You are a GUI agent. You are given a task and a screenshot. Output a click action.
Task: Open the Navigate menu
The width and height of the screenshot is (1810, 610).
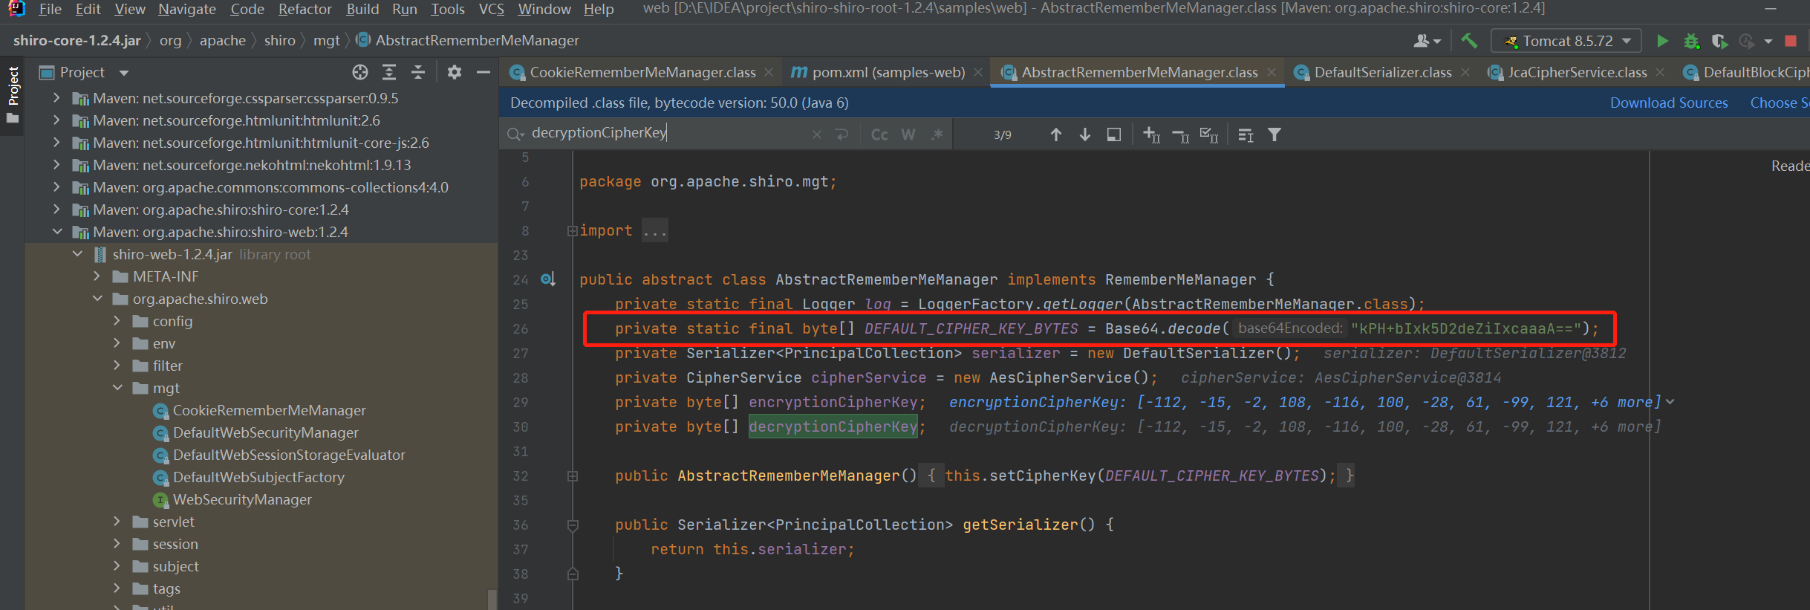(x=187, y=9)
